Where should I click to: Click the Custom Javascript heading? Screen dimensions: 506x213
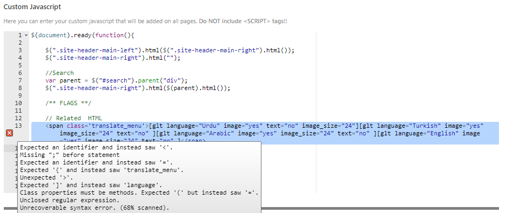coord(32,7)
